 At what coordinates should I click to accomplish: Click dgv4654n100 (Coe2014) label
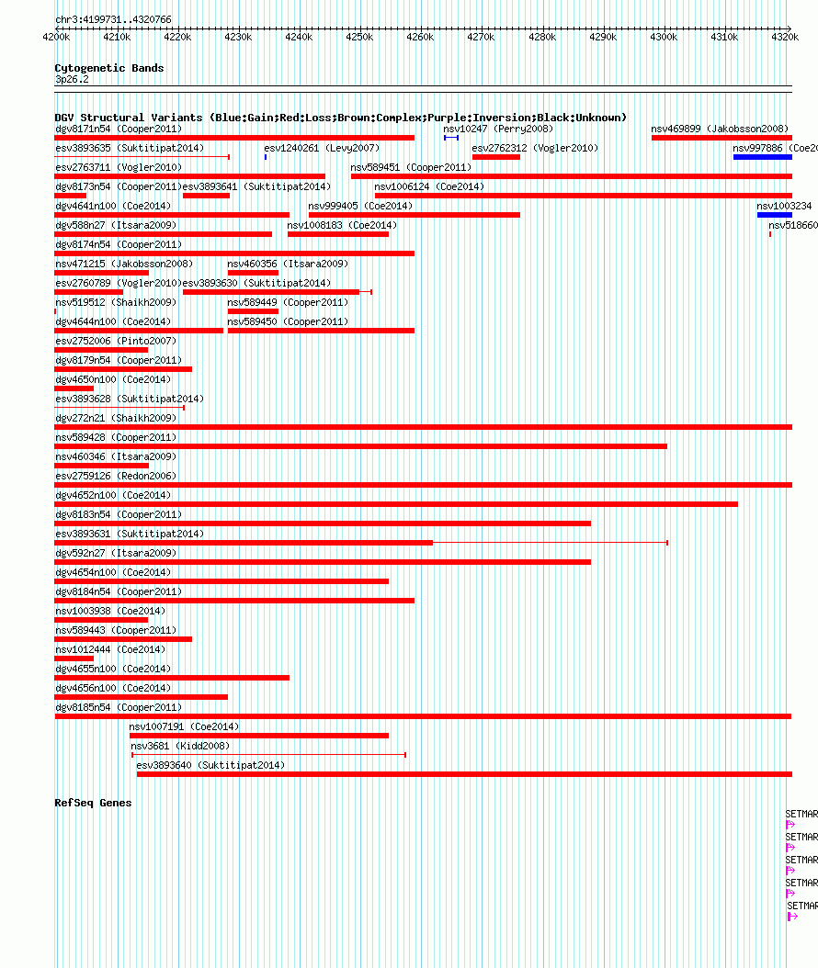113,572
